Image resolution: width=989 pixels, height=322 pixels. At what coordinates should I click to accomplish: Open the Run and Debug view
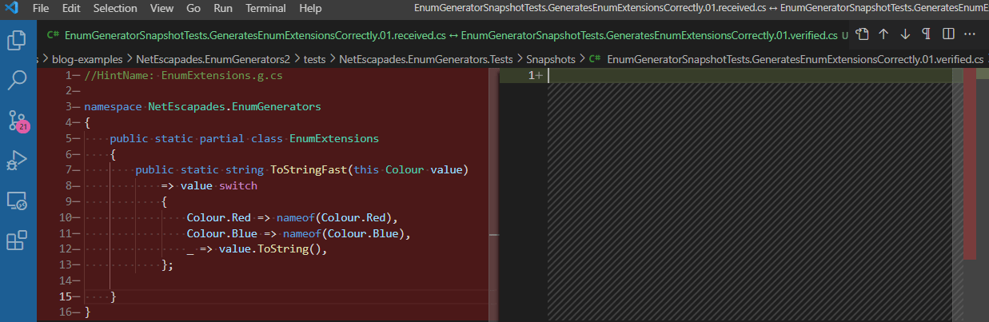18,161
